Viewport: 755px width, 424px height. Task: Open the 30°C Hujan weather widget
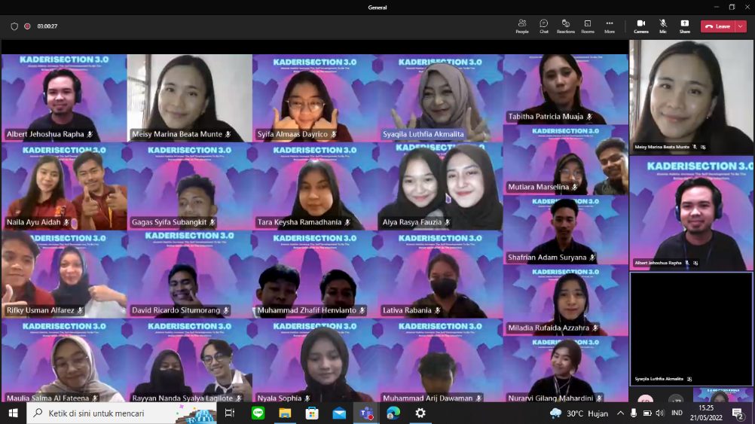click(577, 413)
